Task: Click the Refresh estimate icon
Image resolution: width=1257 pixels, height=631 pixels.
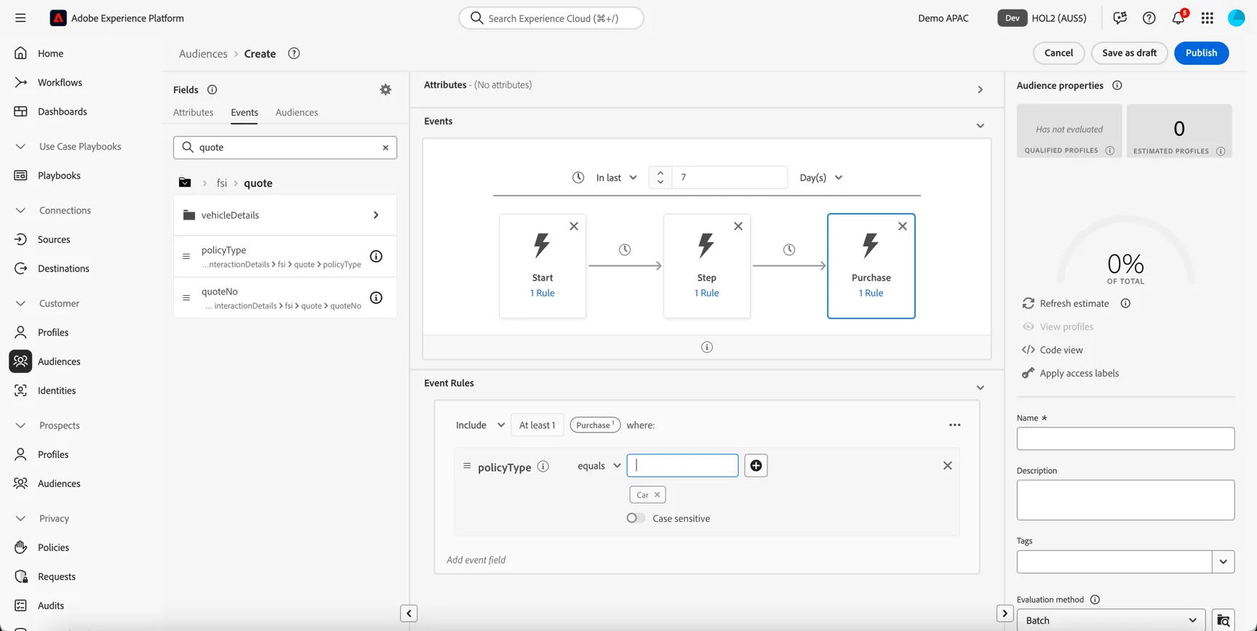Action: [x=1028, y=303]
